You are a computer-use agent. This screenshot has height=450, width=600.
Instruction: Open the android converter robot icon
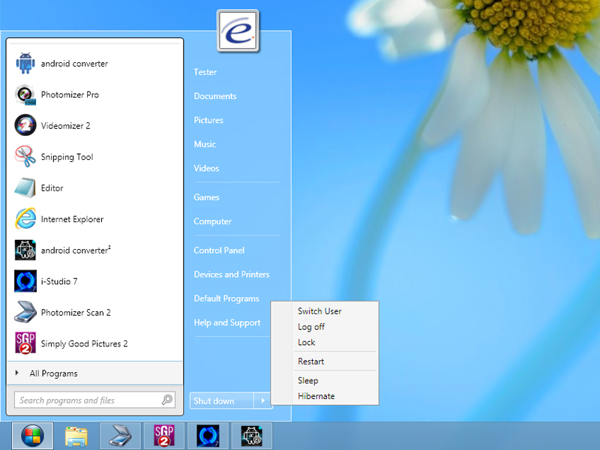tap(25, 63)
